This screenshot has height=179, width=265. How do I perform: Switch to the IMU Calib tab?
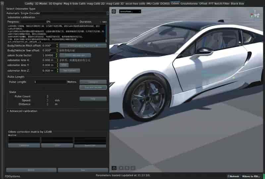(153, 3)
